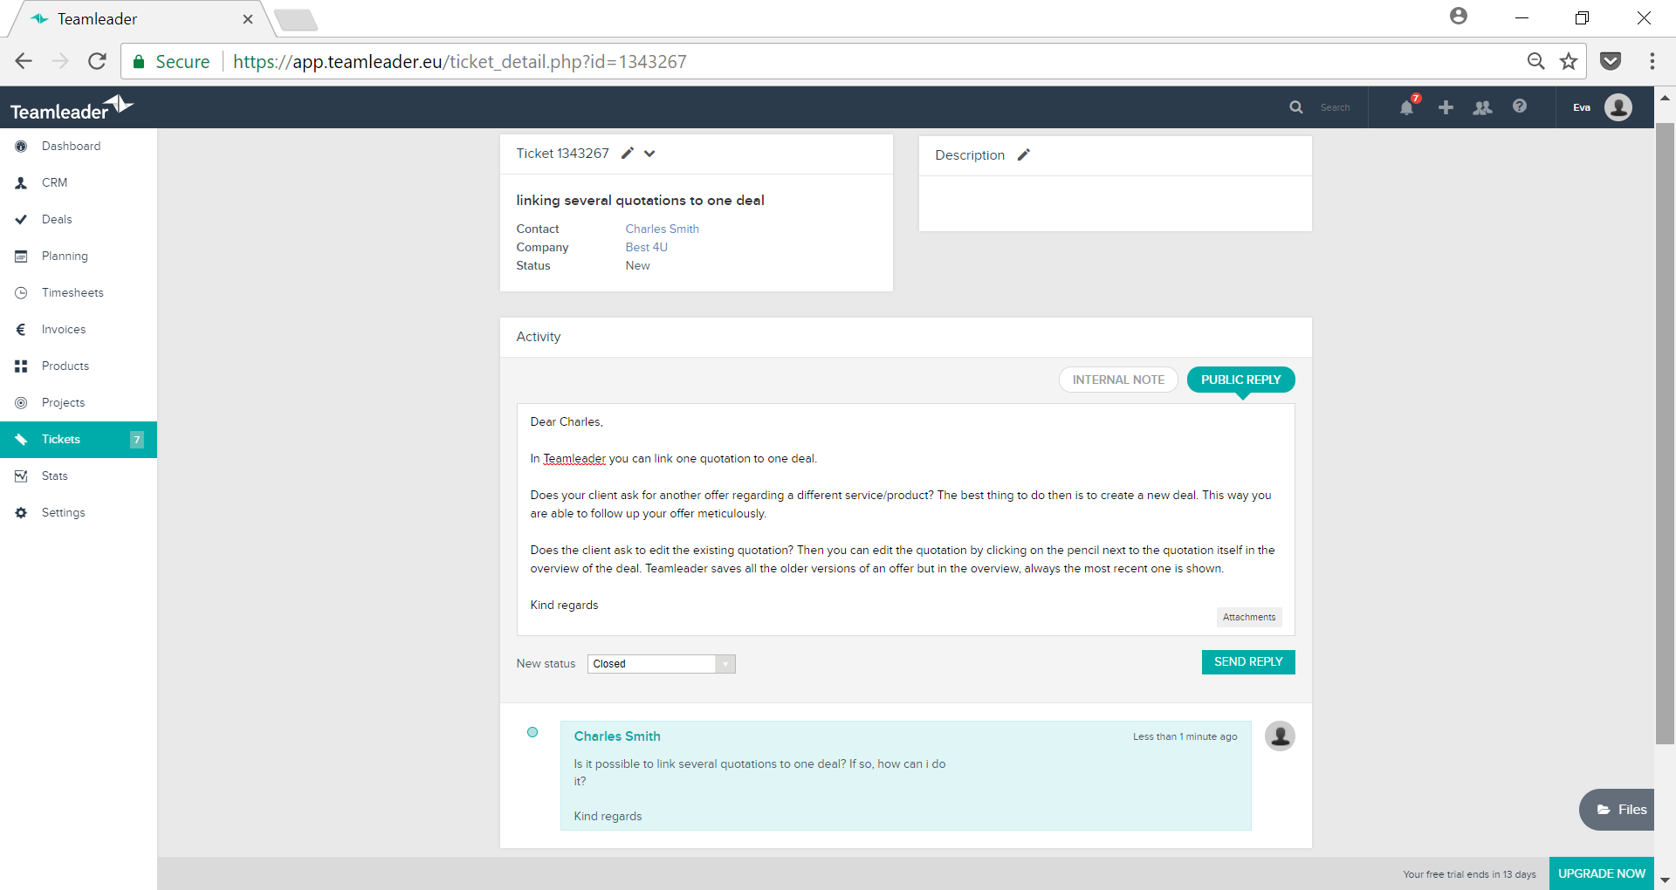Screen dimensions: 1676x890
Task: Click the Projects target icon in sidebar
Action: (21, 403)
